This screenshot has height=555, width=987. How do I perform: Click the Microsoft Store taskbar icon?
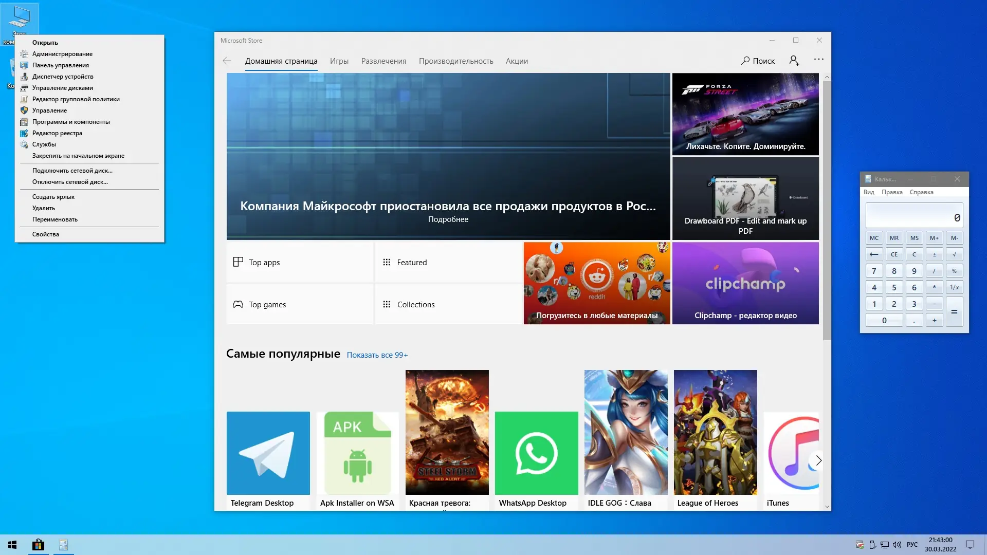(38, 545)
